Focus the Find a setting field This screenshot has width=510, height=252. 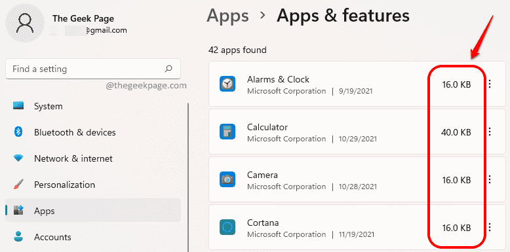pos(93,69)
